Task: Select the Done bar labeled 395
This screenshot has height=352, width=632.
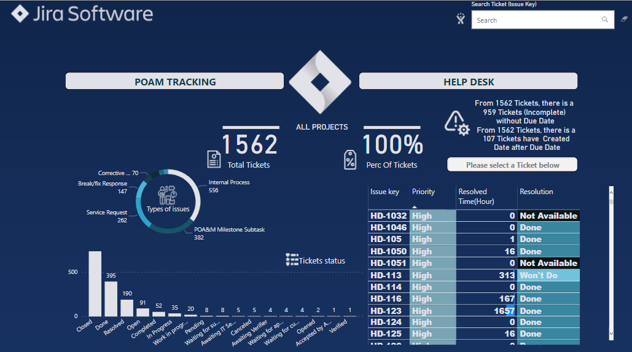Action: (x=111, y=299)
